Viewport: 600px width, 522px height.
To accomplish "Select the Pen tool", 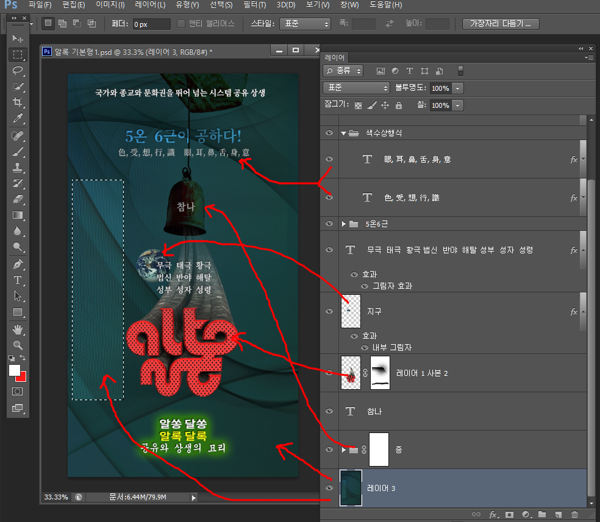I will click(x=18, y=264).
